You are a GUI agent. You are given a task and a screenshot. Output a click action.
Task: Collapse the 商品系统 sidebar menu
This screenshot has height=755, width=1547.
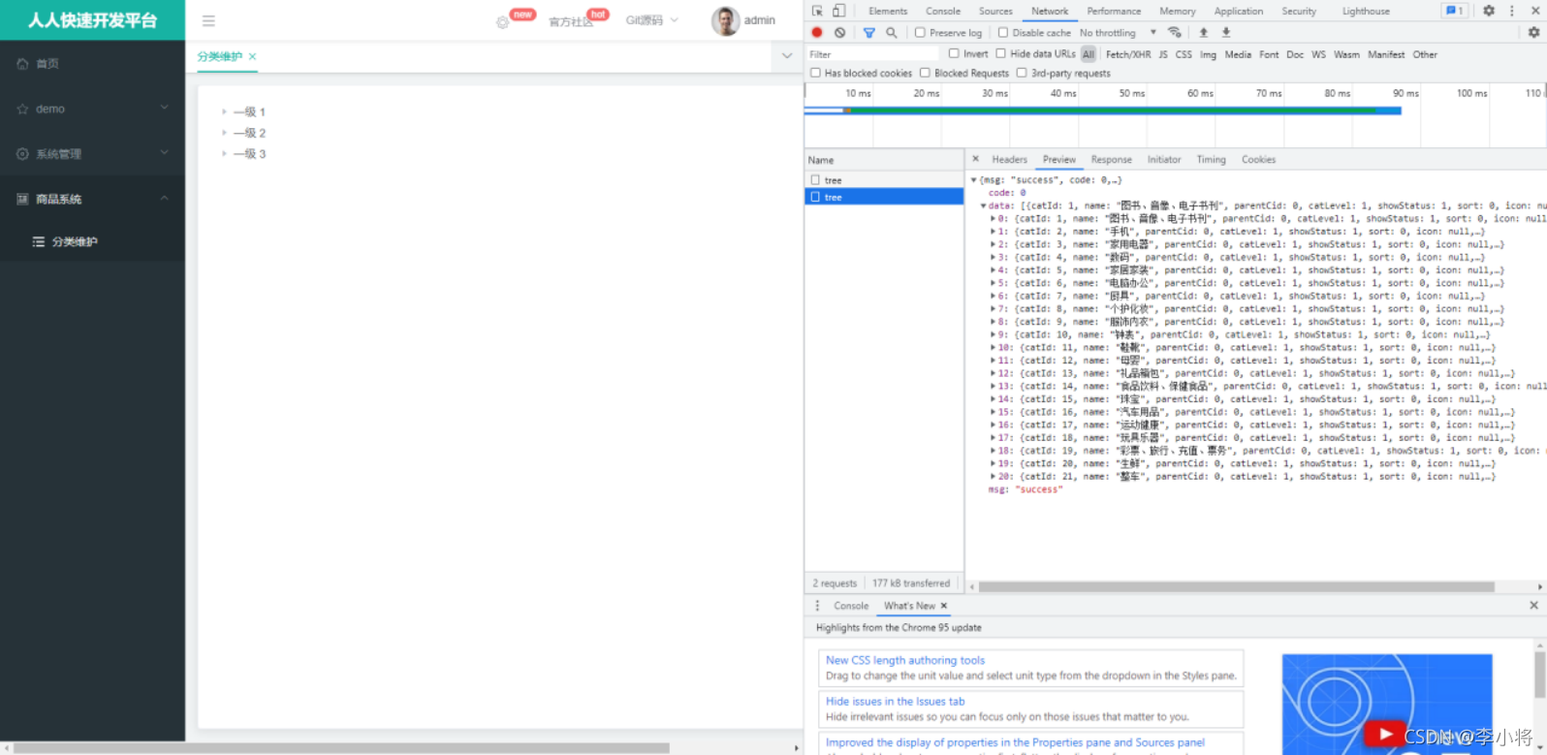[x=92, y=199]
